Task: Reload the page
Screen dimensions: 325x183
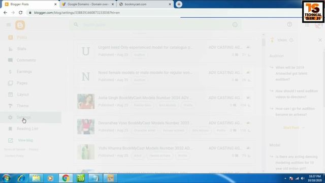Action: click(x=20, y=13)
